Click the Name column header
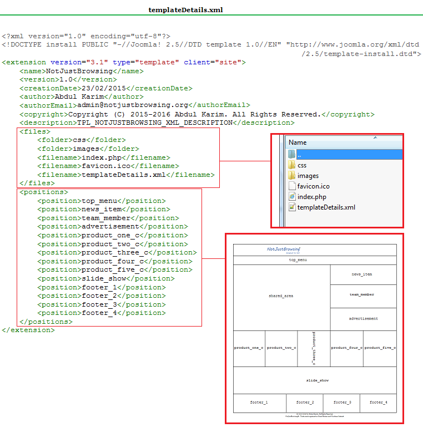This screenshot has width=423, height=438. point(298,142)
